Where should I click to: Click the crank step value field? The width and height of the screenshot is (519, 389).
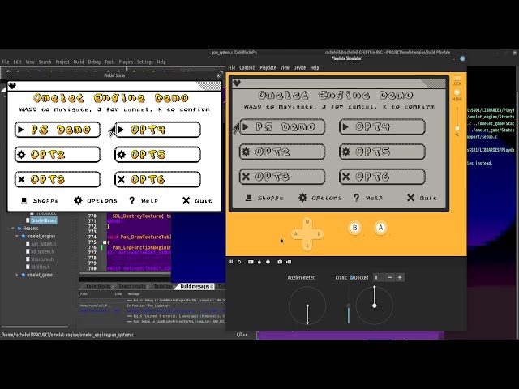[x=379, y=277]
